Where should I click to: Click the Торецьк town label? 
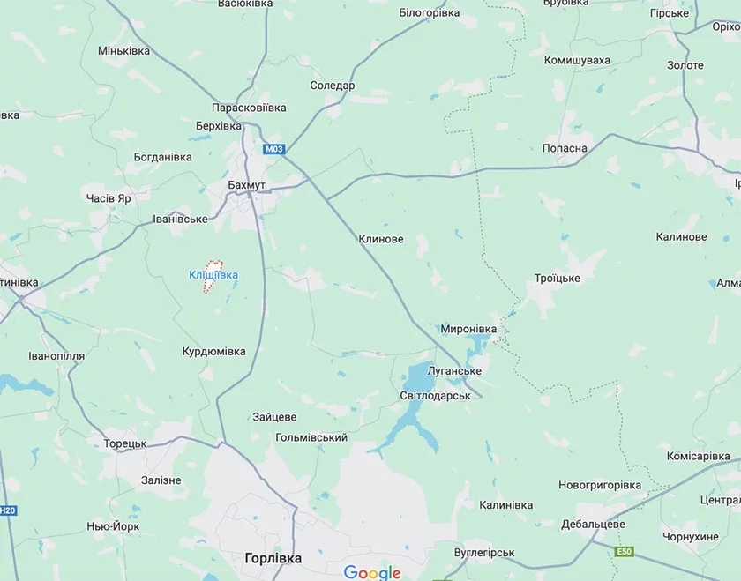tap(125, 444)
